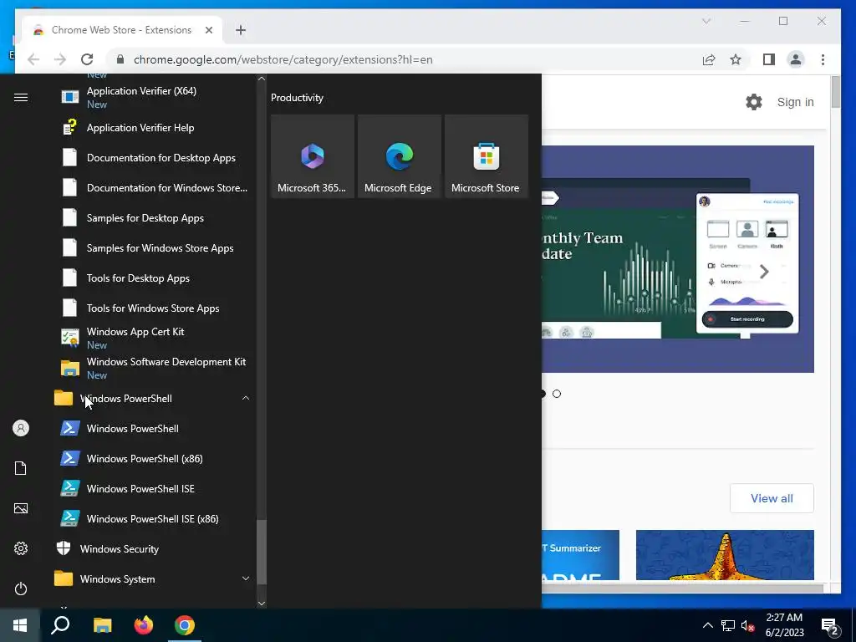Advance the Web Store carousel right arrow
Screen dimensions: 856x642
pyautogui.click(x=764, y=272)
